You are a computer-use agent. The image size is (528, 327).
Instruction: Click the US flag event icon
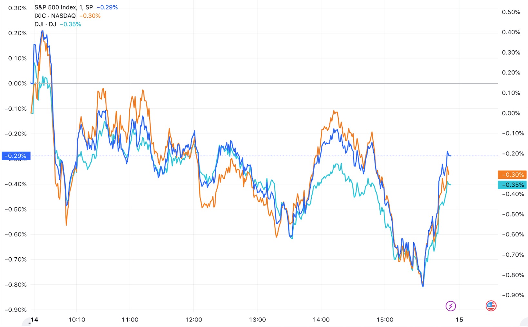[491, 306]
